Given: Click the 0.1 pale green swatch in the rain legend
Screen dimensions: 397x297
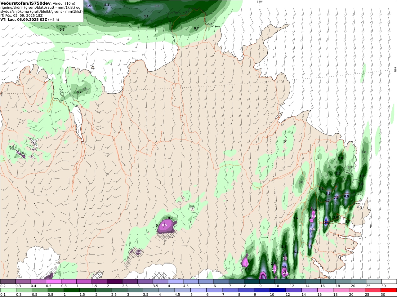Looking at the screenshot, I should click(x=8, y=290).
